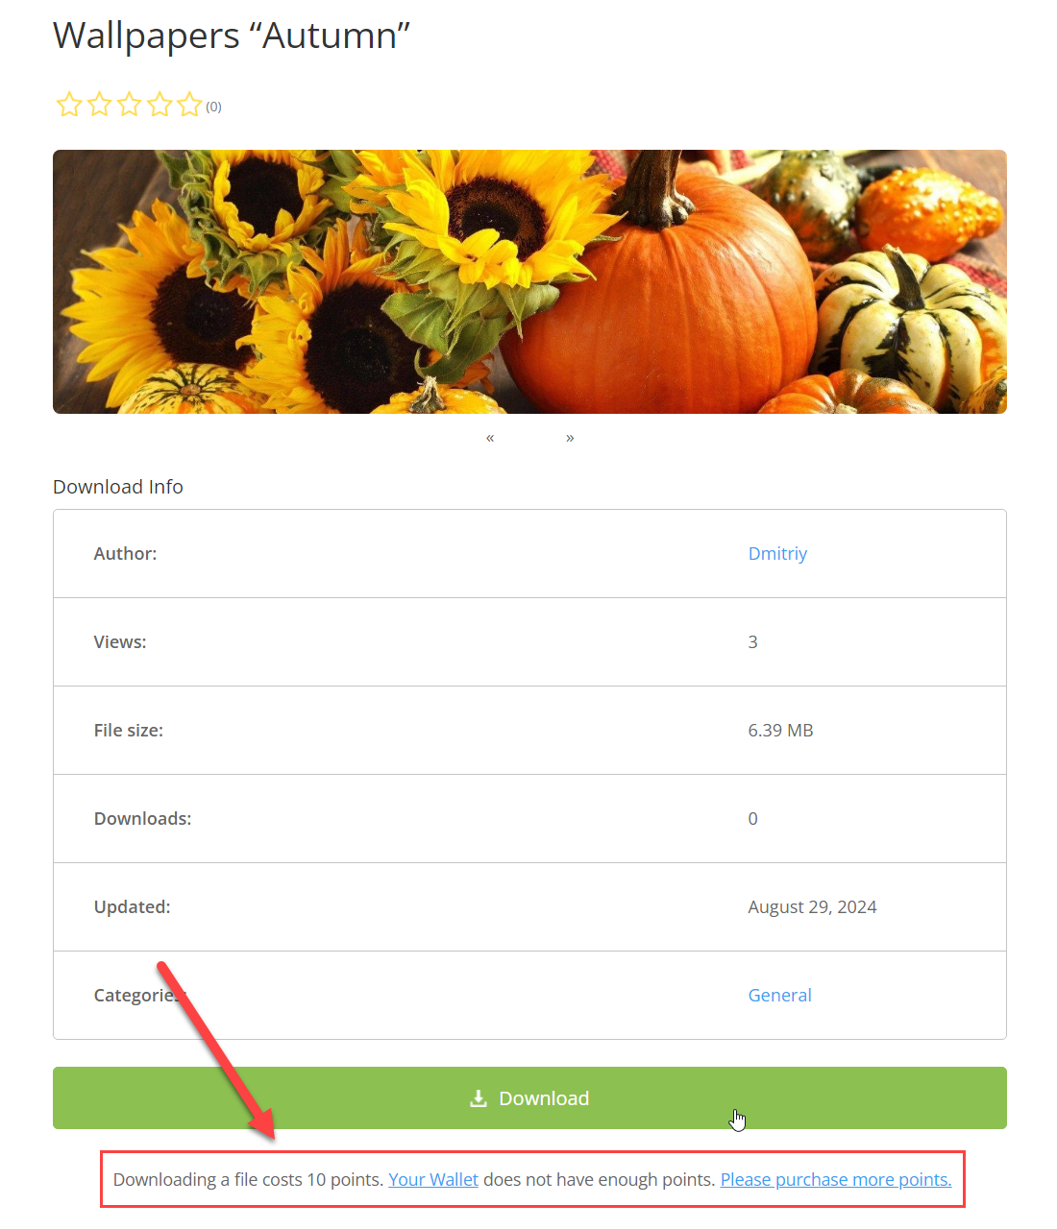Screen dimensions: 1057x1229
Task: Open author Dmitriy's profile link
Action: click(777, 554)
